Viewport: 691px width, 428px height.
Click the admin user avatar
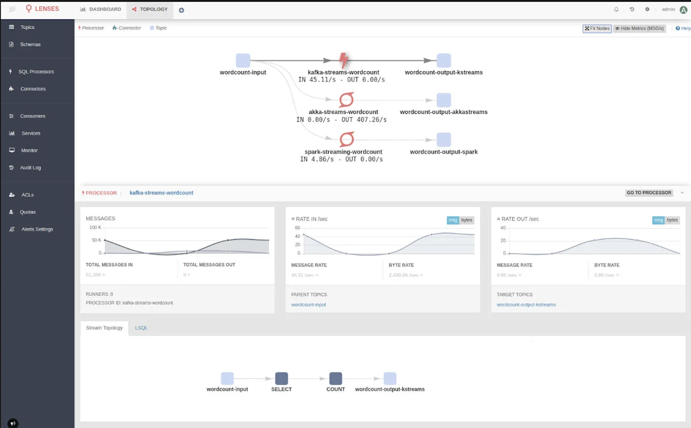coord(683,10)
